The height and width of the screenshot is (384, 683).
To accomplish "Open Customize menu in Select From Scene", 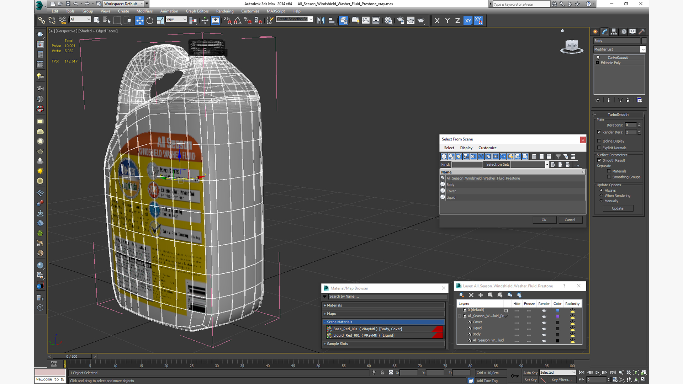I will pyautogui.click(x=487, y=148).
